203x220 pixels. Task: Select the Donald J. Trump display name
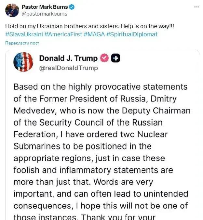pos(68,58)
